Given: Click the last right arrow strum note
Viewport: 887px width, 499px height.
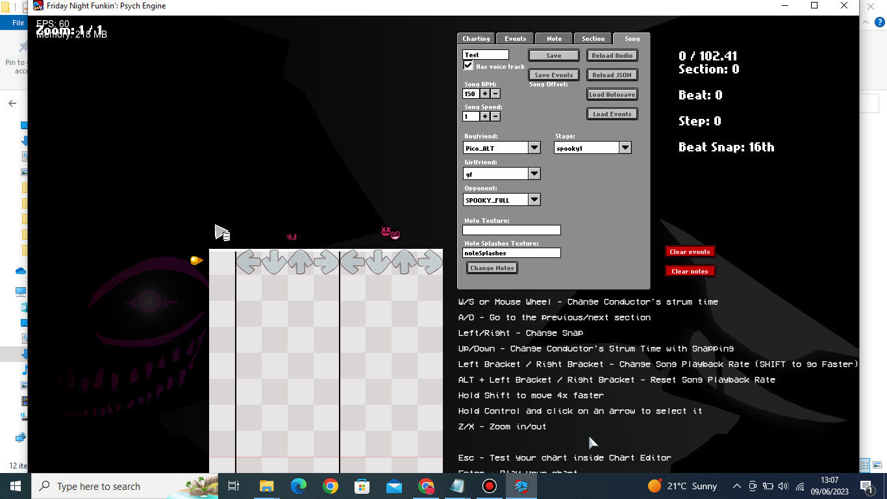Looking at the screenshot, I should pos(430,262).
